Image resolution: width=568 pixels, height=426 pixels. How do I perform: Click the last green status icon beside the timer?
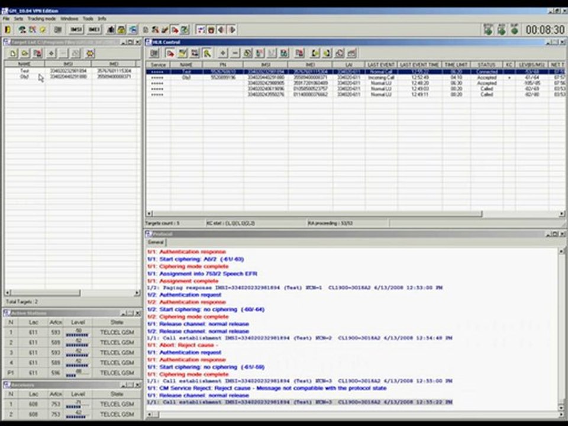coord(514,30)
